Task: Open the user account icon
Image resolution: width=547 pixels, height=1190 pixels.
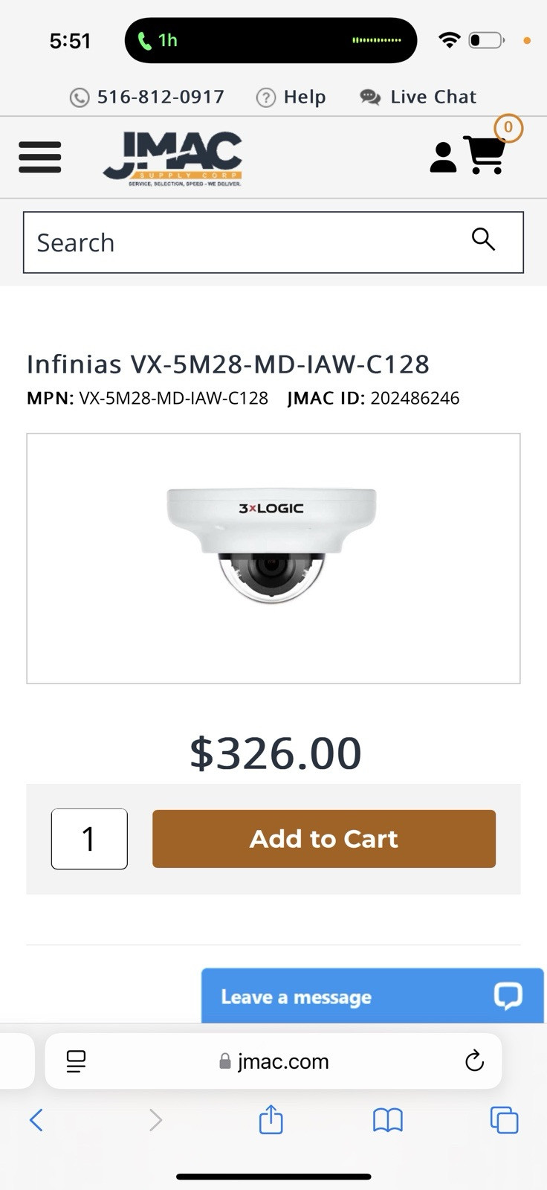Action: tap(443, 157)
